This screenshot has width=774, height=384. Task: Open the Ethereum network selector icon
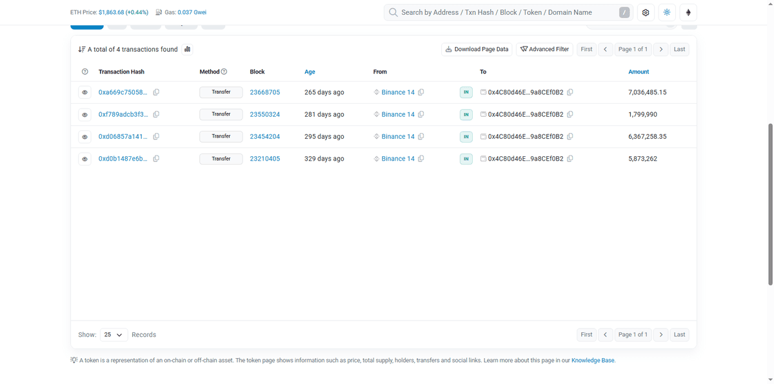(688, 12)
